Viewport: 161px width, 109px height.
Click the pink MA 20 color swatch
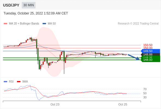5,24
